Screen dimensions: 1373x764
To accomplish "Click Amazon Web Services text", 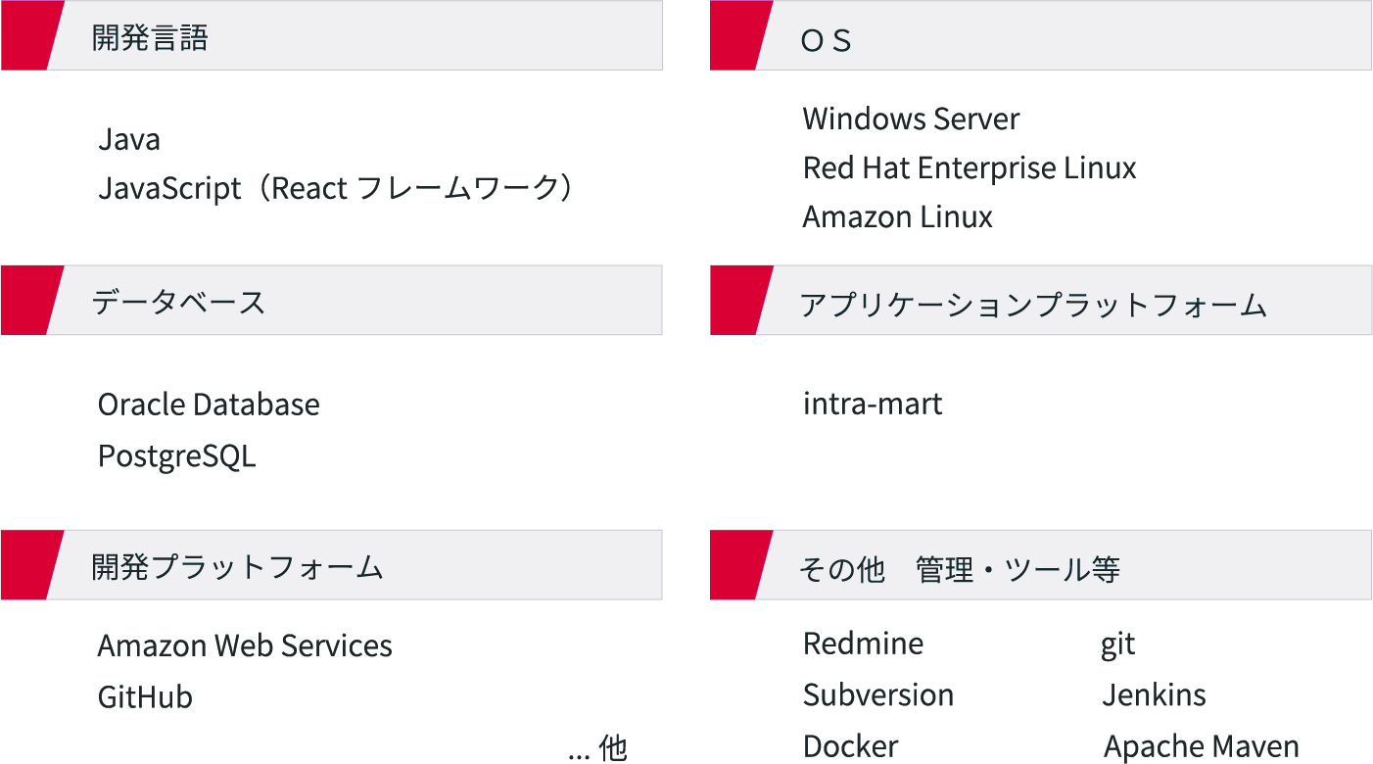I will click(245, 646).
